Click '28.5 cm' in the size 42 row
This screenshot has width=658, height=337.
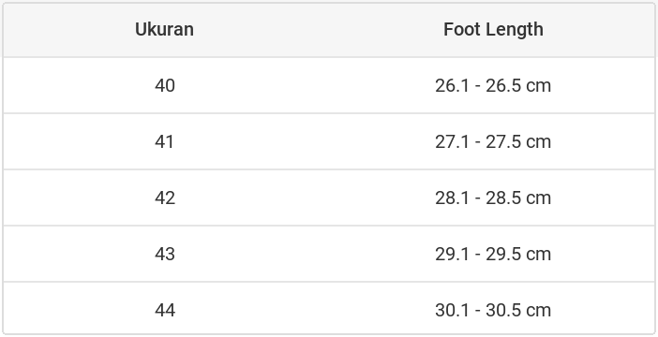[518, 198]
